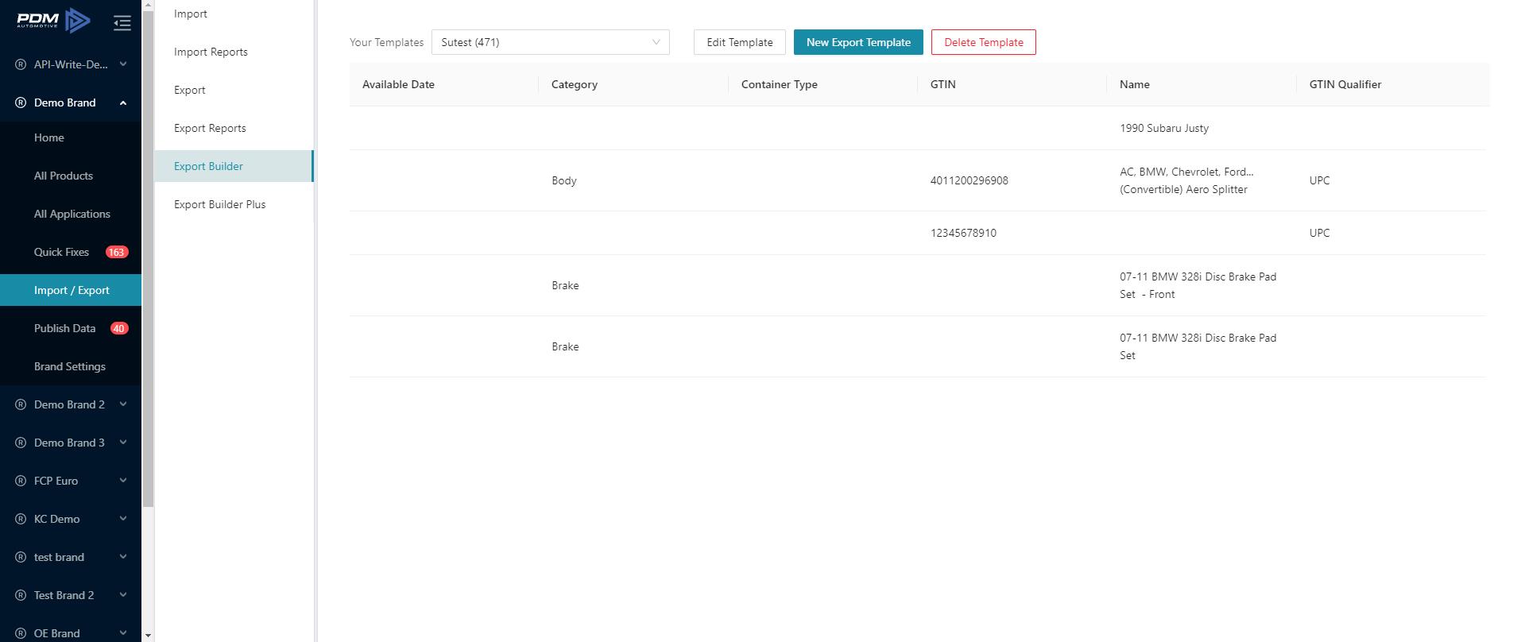
Task: Click UPC qualifier in the Aero Splitter row
Action: pos(1319,180)
